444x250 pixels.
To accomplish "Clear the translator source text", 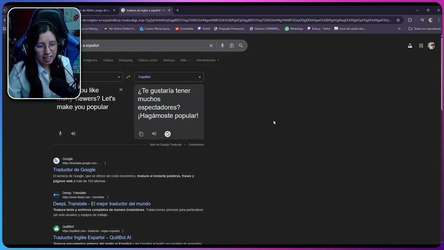I will coord(121,90).
